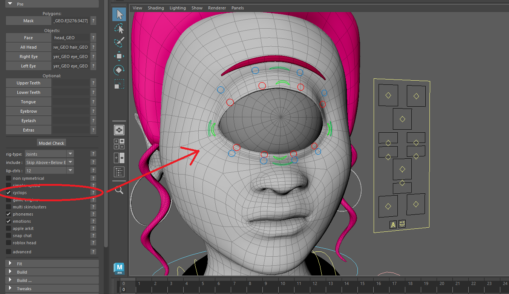The height and width of the screenshot is (294, 509).
Task: Open the Renderer viewport menu
Action: [217, 8]
